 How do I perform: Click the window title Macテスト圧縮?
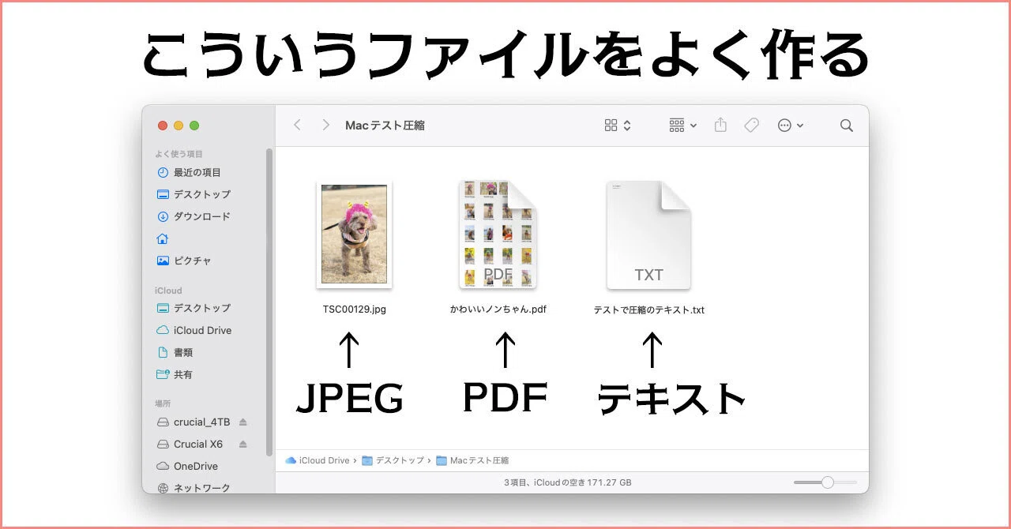click(x=385, y=126)
